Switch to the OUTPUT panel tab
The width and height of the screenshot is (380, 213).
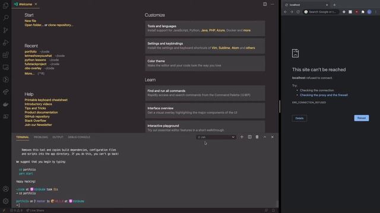[x=58, y=137]
